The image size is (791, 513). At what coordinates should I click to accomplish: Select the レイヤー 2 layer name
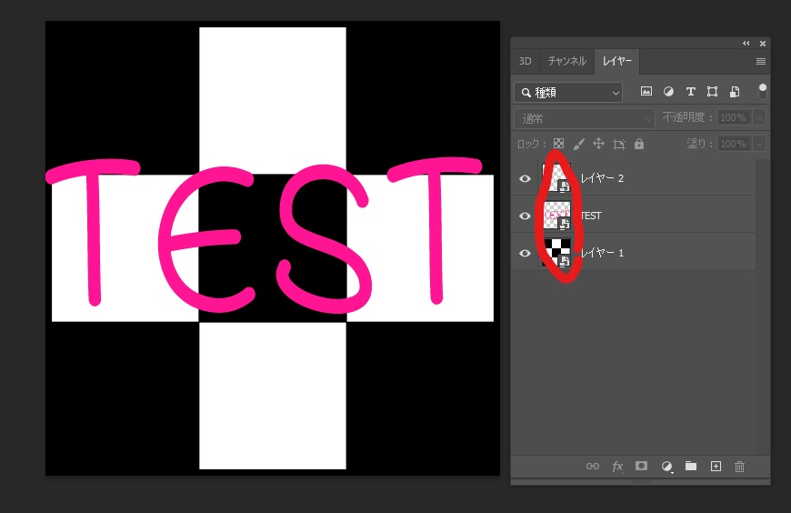point(602,178)
